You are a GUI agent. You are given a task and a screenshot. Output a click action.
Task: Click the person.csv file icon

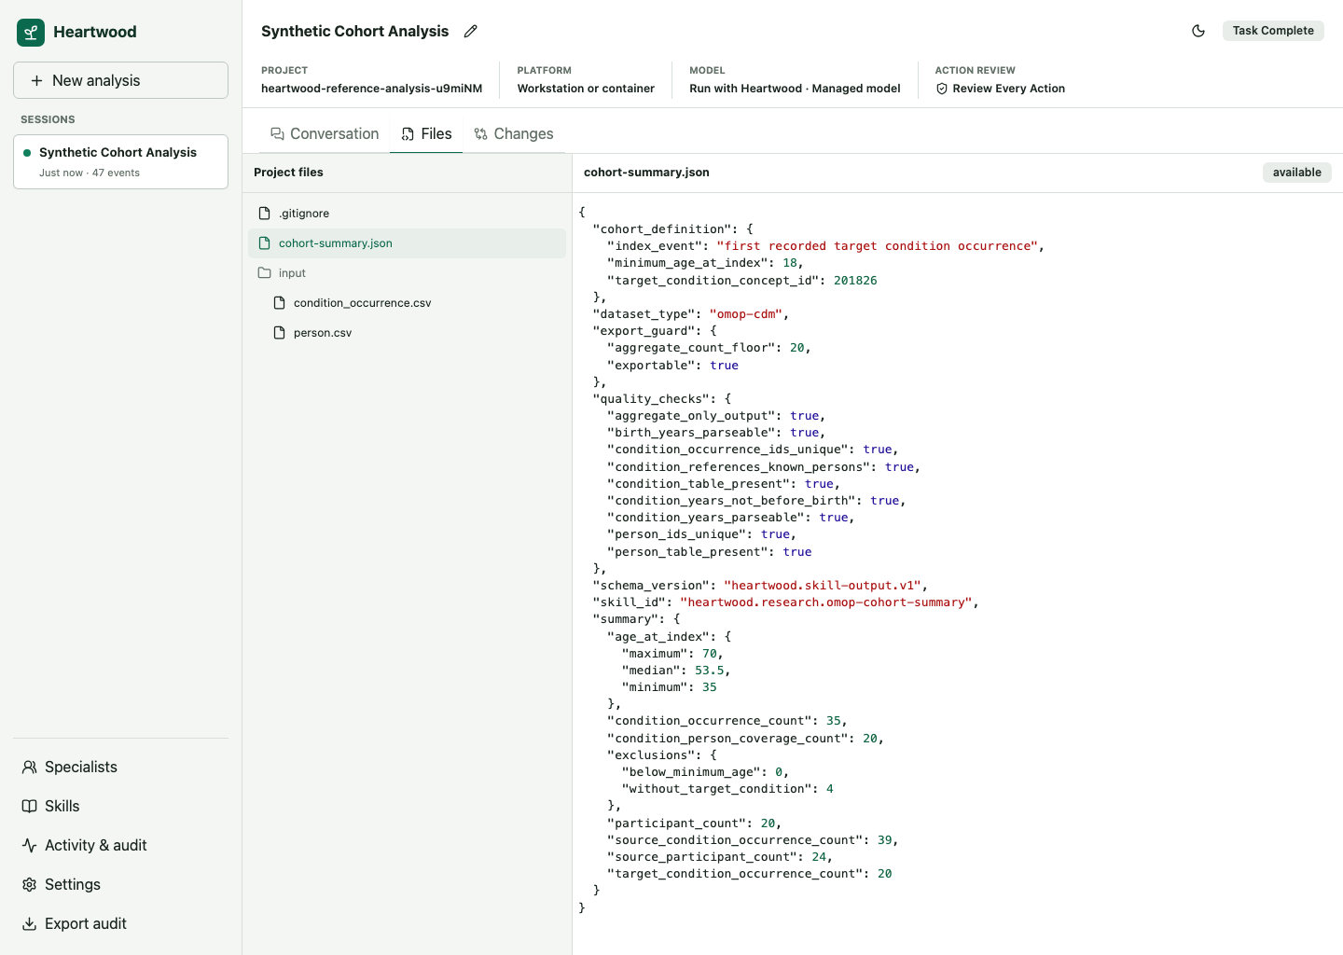coord(280,333)
